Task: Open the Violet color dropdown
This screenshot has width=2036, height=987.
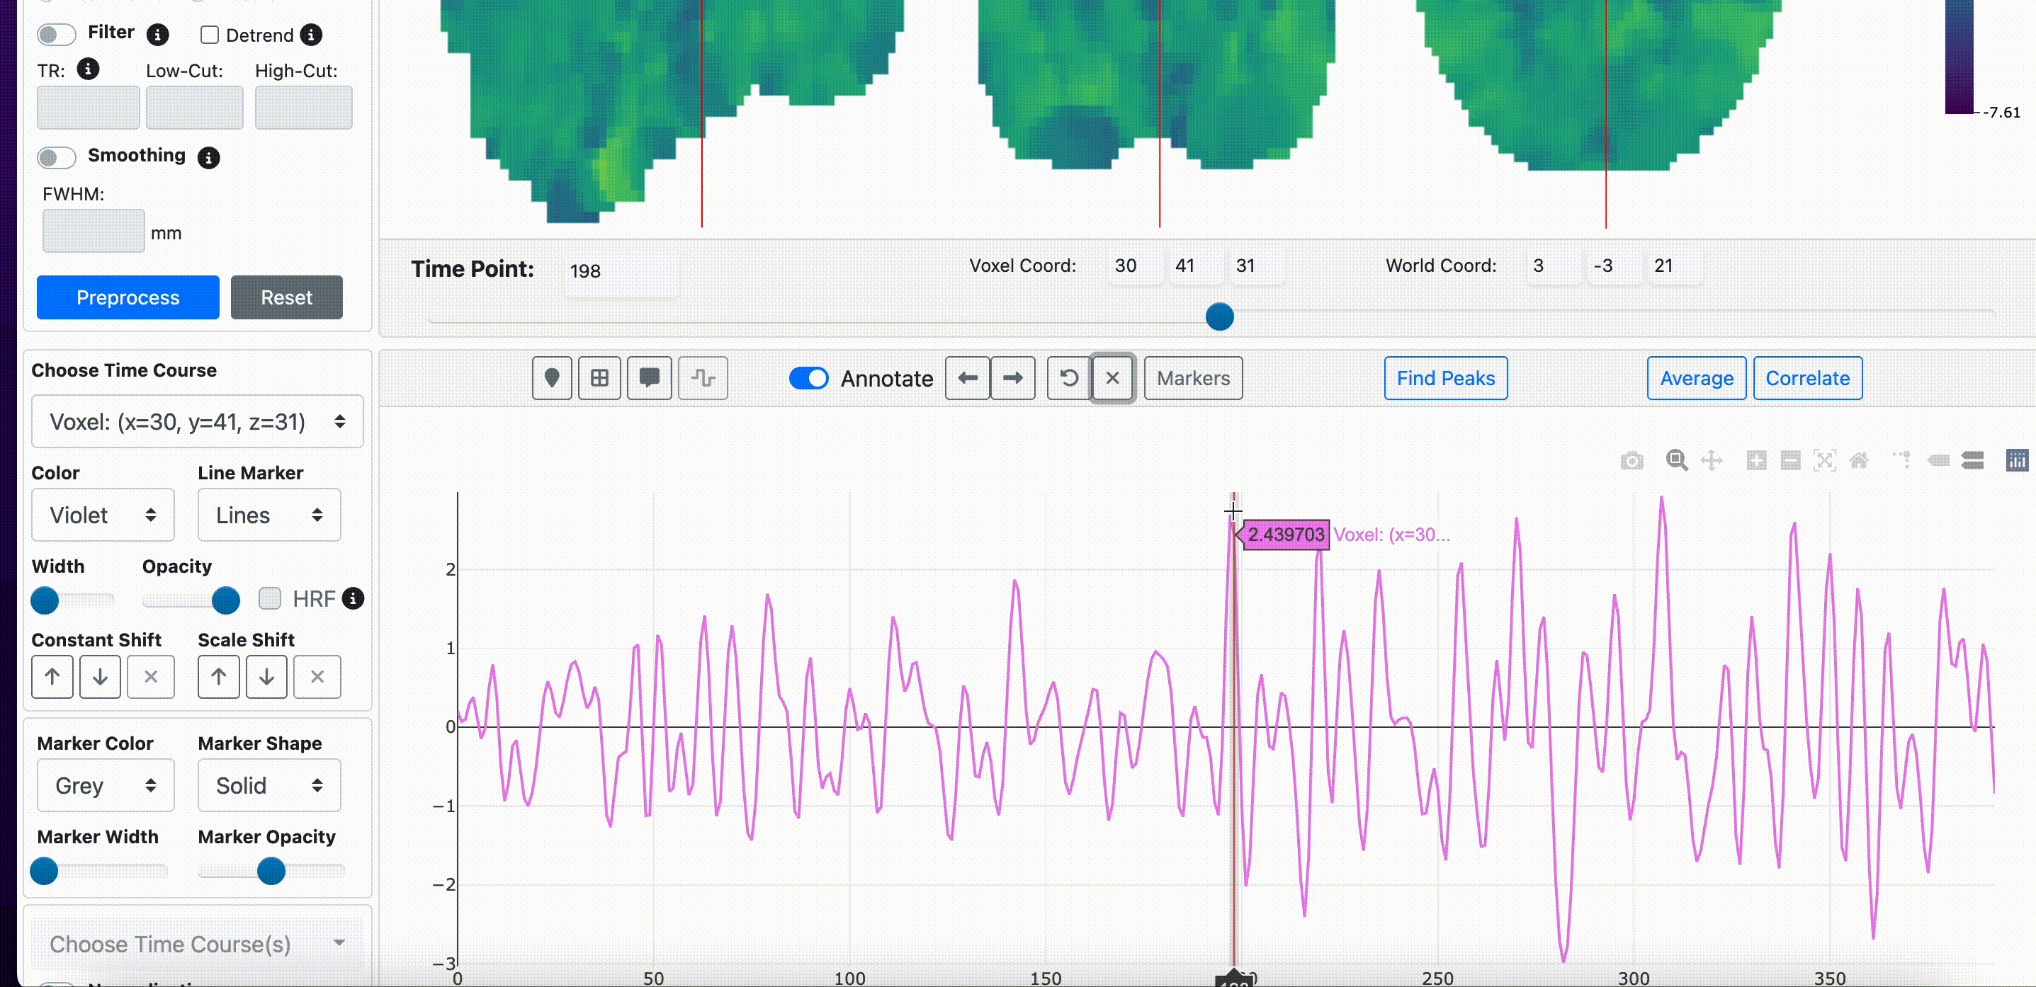Action: 103,515
